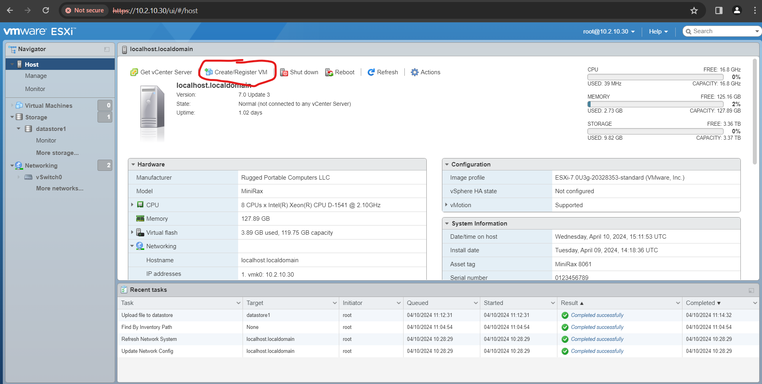Expand the vMotion row
Image resolution: width=762 pixels, height=384 pixels.
click(x=446, y=205)
